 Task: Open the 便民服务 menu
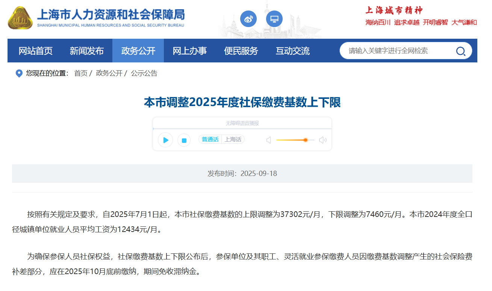241,51
